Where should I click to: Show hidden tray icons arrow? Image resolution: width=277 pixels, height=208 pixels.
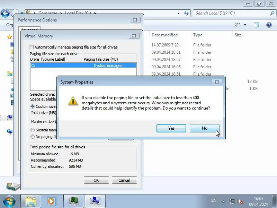223,201
